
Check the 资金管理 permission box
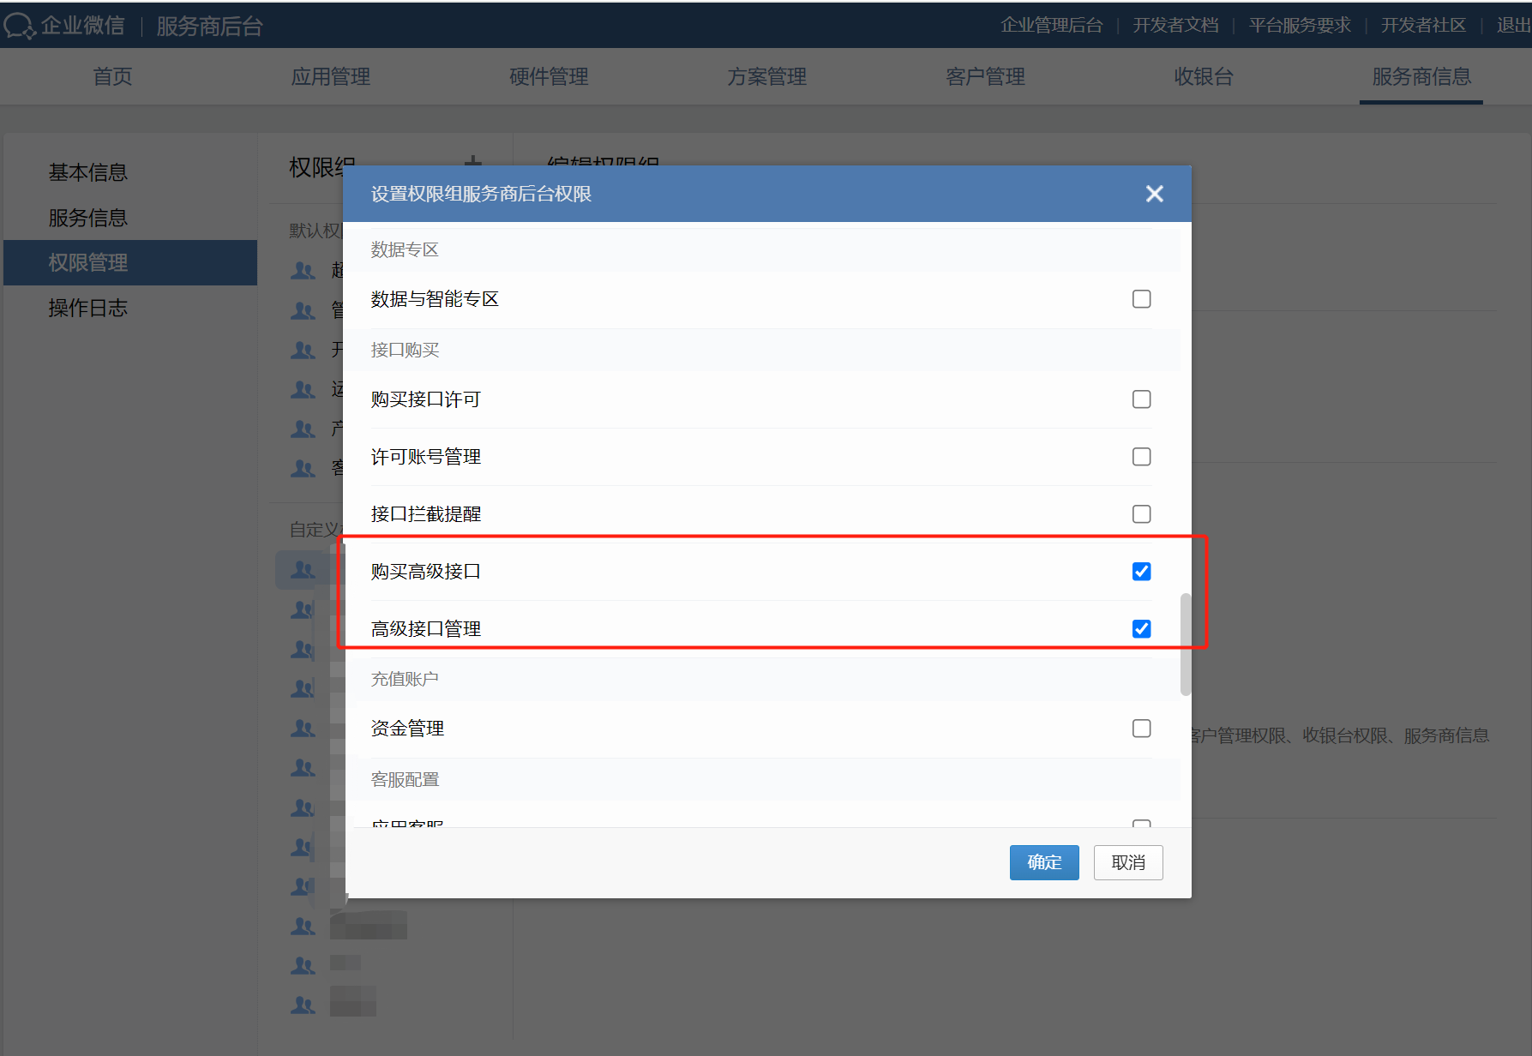pos(1141,729)
